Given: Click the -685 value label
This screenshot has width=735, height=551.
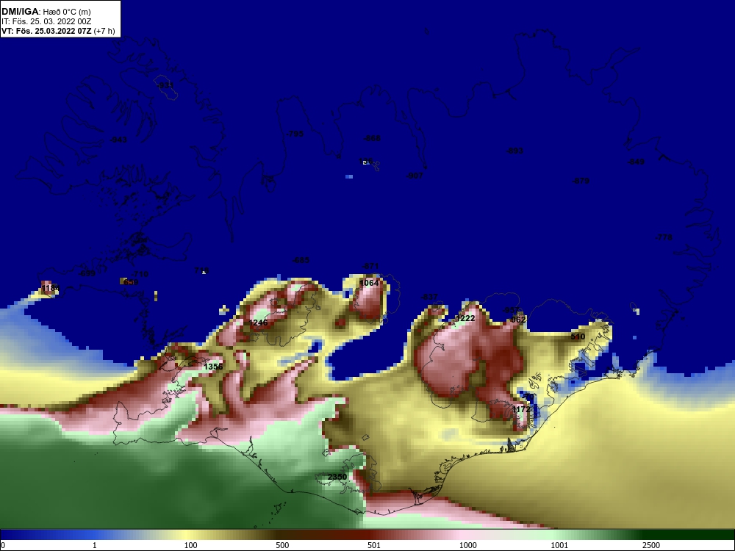Looking at the screenshot, I should click(301, 260).
